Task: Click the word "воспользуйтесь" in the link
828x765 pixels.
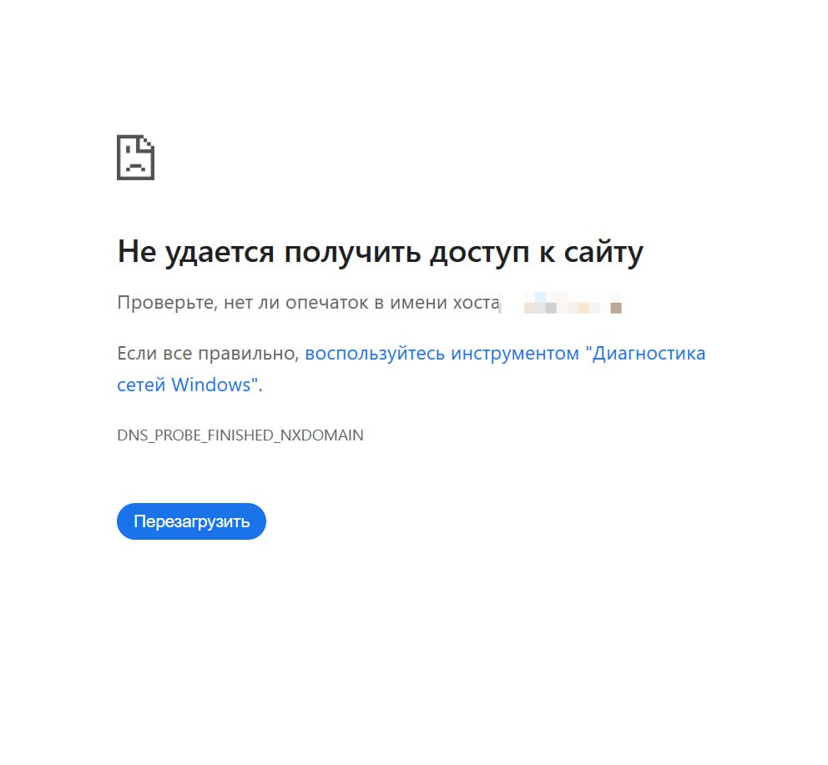Action: [x=375, y=353]
